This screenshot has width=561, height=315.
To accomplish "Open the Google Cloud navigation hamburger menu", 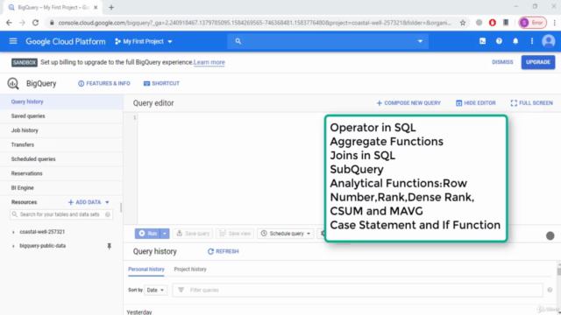I will (13, 41).
